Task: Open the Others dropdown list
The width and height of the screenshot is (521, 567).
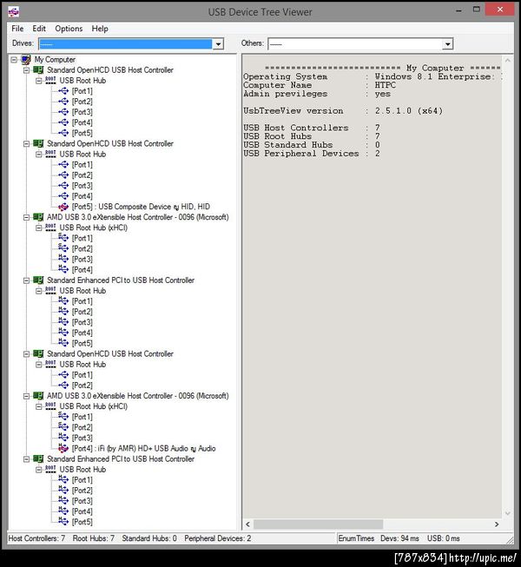Action: 447,43
